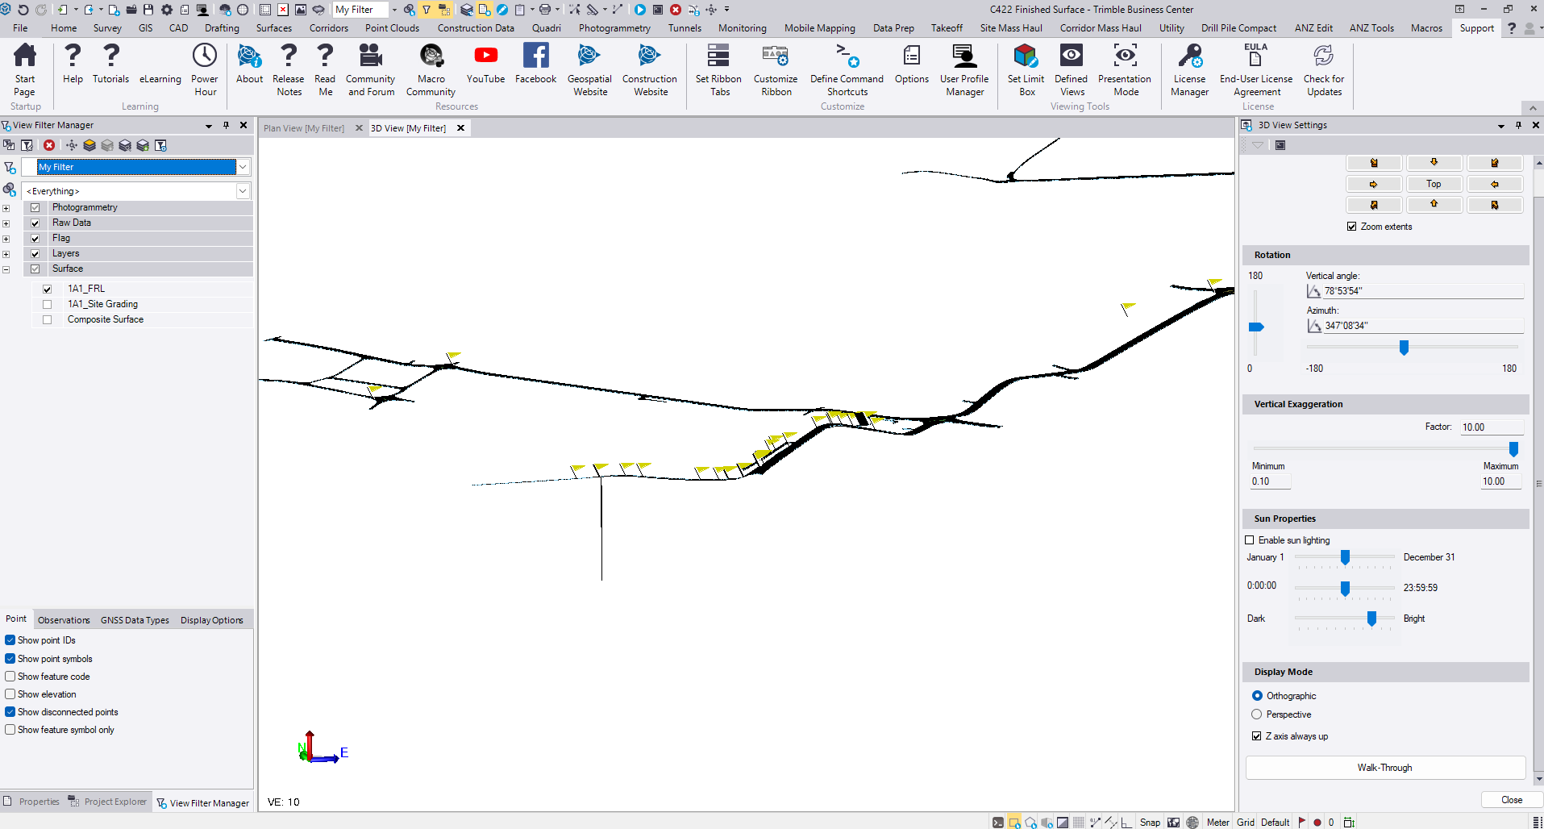Viewport: 1544px width, 829px height.
Task: Open License Manager
Action: [1190, 70]
